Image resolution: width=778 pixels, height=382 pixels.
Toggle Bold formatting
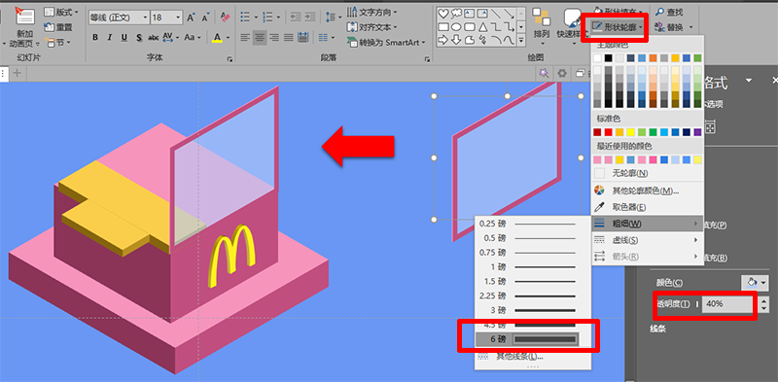pyautogui.click(x=95, y=37)
